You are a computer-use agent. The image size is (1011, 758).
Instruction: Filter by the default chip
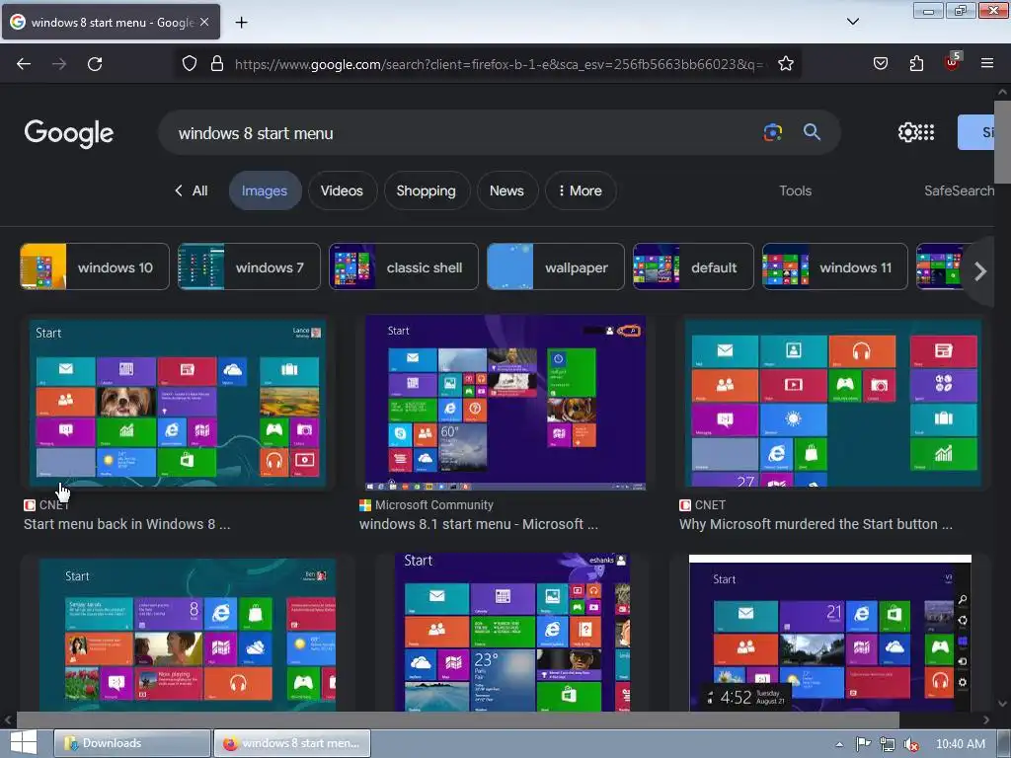(693, 266)
